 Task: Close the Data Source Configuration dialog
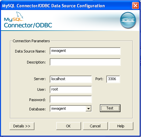click(x=135, y=5)
